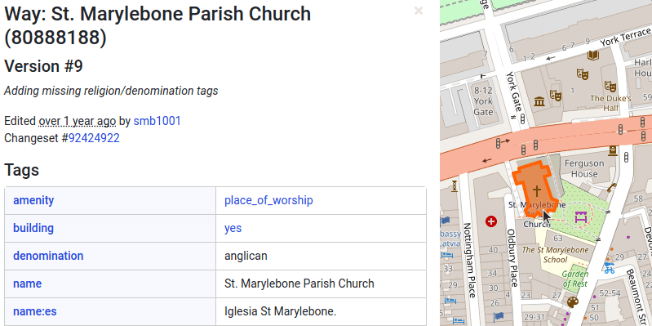Open the 'yes' building value link
The image size is (652, 326).
tap(233, 228)
